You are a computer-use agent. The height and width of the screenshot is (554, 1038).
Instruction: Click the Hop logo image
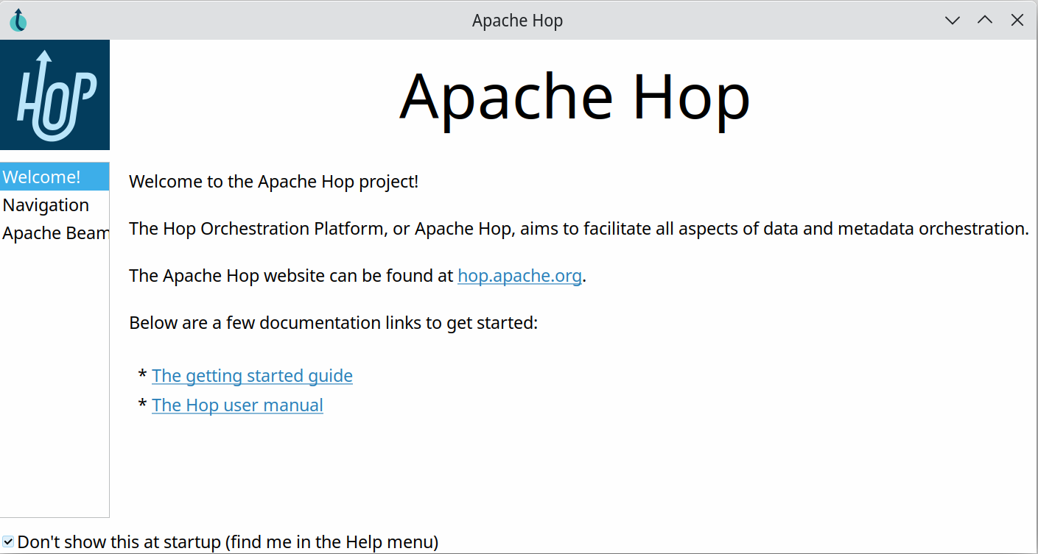pos(55,95)
